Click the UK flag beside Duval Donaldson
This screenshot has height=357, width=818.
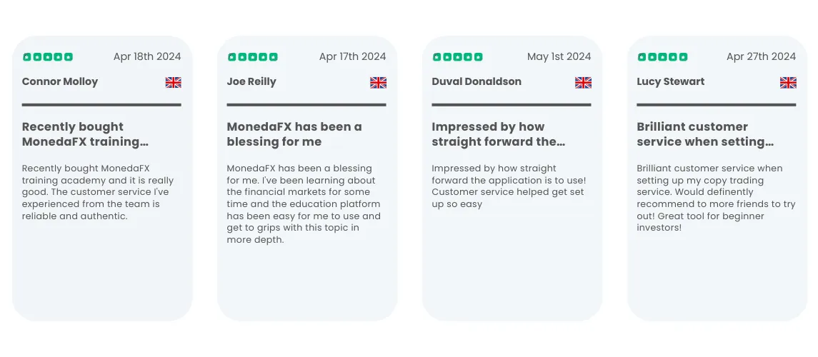[583, 82]
